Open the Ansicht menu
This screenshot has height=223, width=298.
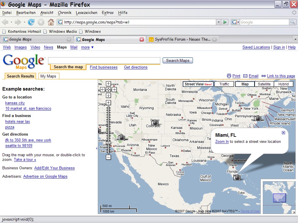click(x=47, y=13)
